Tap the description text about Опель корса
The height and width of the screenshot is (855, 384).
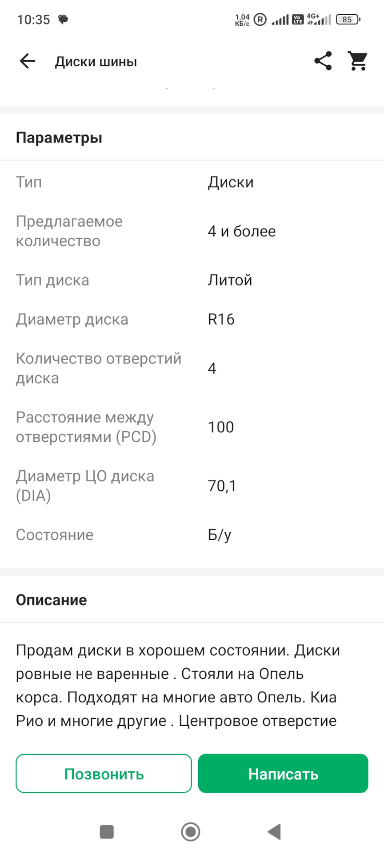point(178,685)
